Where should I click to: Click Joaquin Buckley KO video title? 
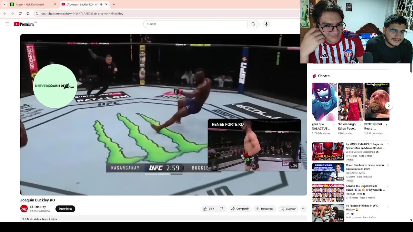tap(37, 200)
